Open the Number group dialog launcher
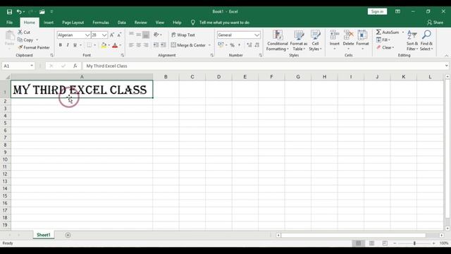The image size is (451, 254). tap(261, 55)
